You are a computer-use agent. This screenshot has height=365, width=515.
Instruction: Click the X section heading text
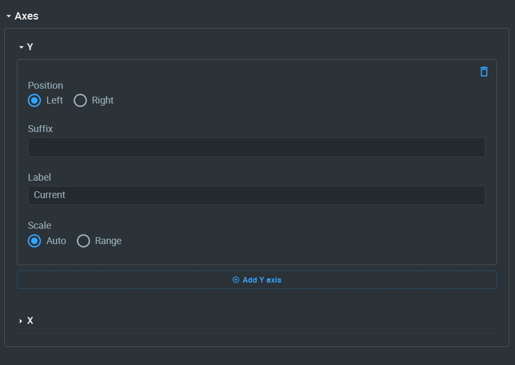pos(30,321)
